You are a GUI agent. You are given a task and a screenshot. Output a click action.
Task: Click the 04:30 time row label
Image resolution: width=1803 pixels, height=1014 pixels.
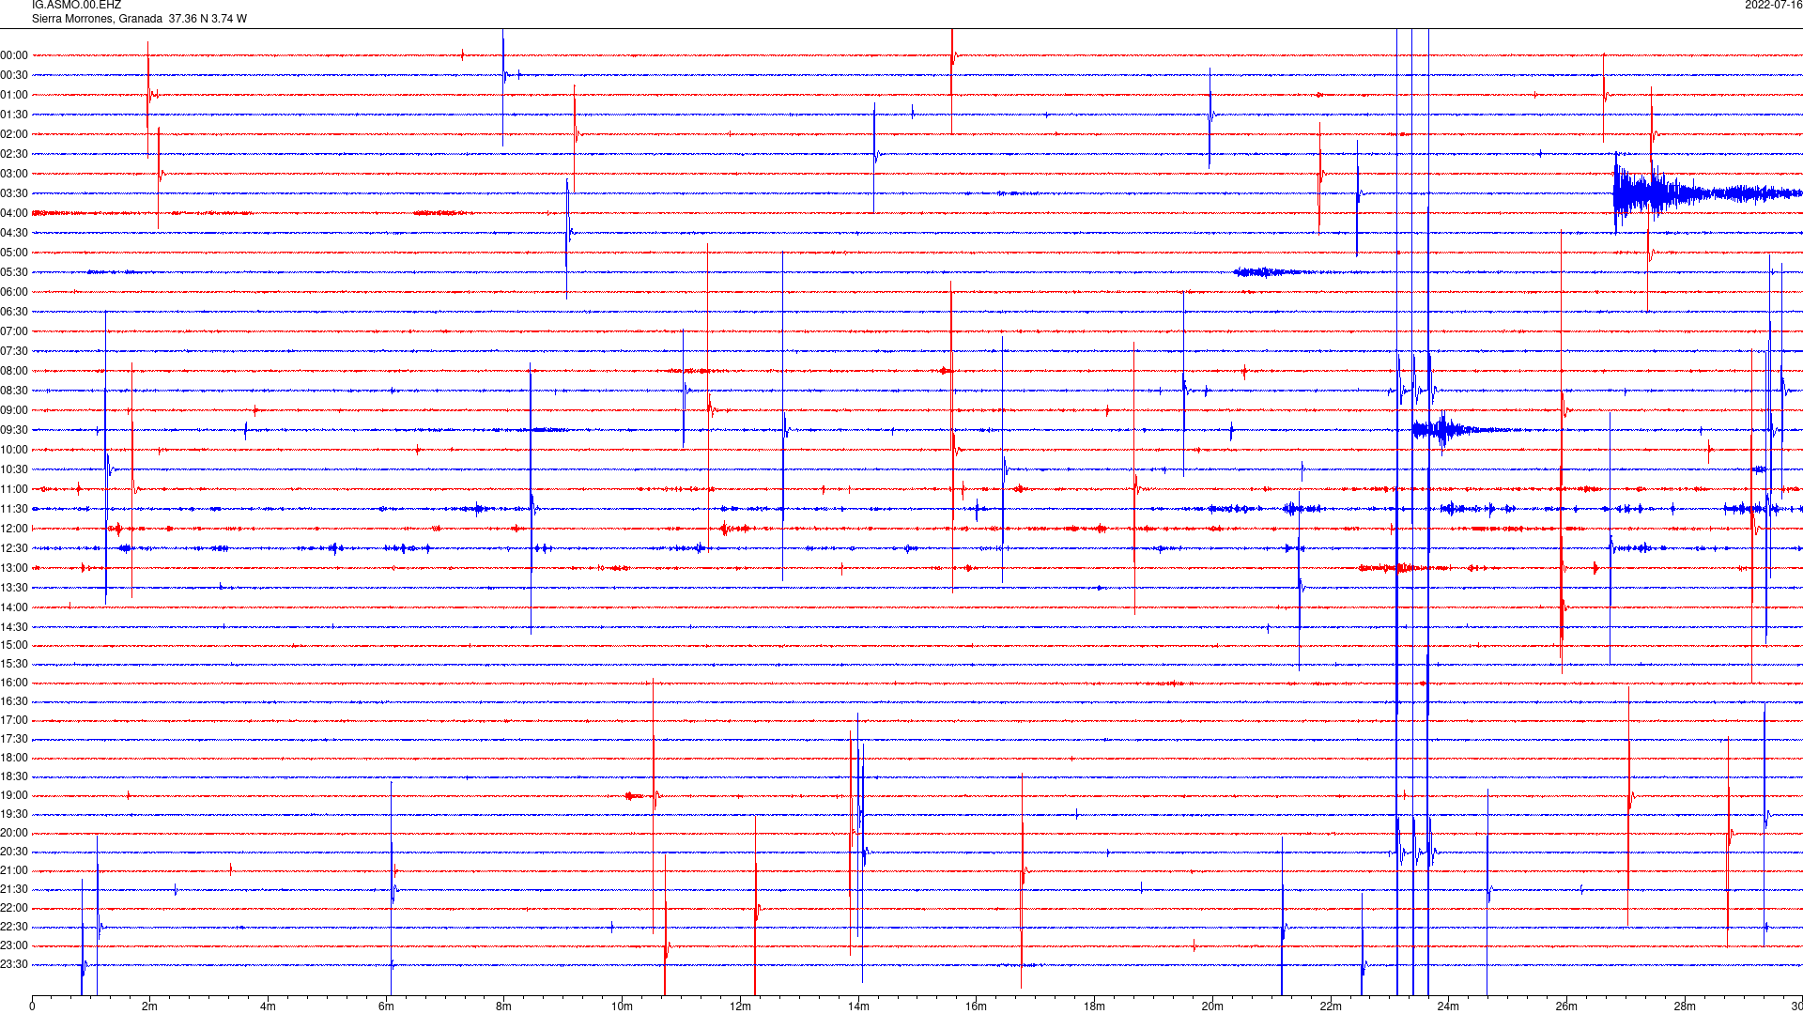pyautogui.click(x=14, y=233)
